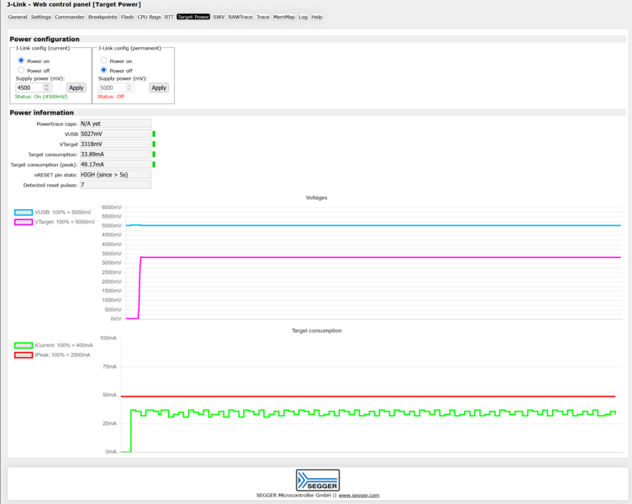Image resolution: width=632 pixels, height=504 pixels.
Task: Click the nRESET pin state field
Action: (115, 175)
